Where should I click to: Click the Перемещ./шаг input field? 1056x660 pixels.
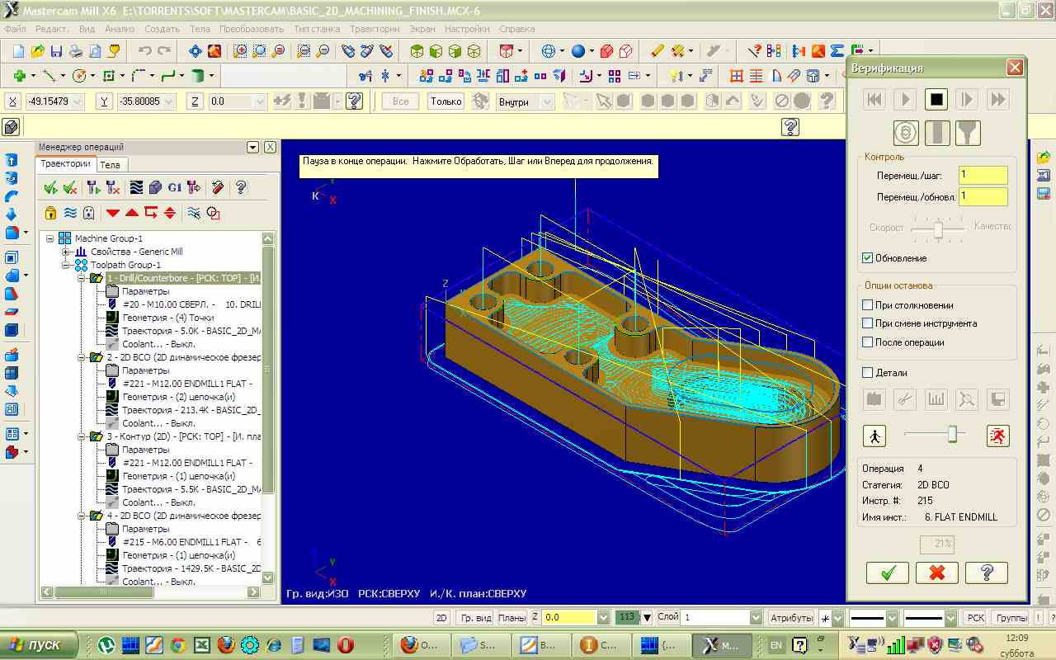coord(983,176)
